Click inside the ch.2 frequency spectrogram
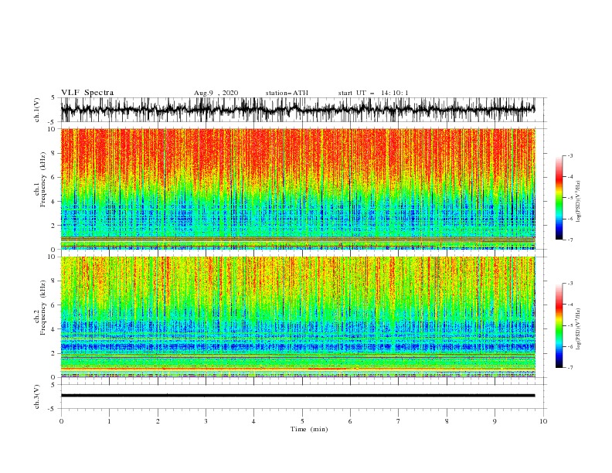Viewport: 612px width, 473px height. pyautogui.click(x=297, y=317)
